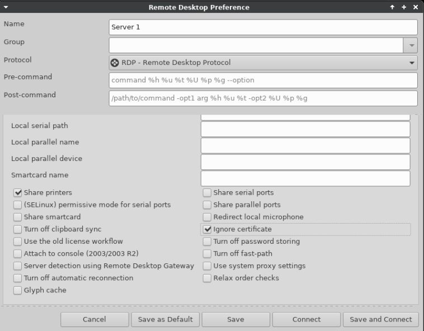Click Save as Default button
The height and width of the screenshot is (331, 424).
[165, 319]
